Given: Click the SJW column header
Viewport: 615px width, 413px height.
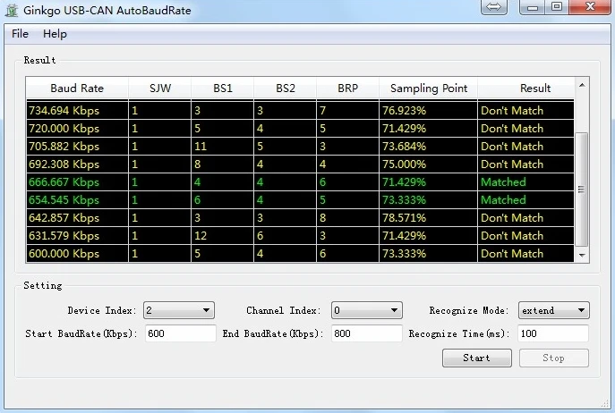Looking at the screenshot, I should (x=160, y=88).
